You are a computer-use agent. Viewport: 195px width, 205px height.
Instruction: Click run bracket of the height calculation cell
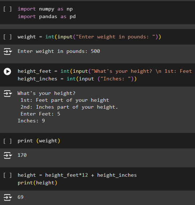point(8,175)
